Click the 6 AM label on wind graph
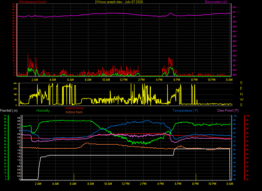Image resolution: width=262 pixels, height=191 pixels. 71,80
